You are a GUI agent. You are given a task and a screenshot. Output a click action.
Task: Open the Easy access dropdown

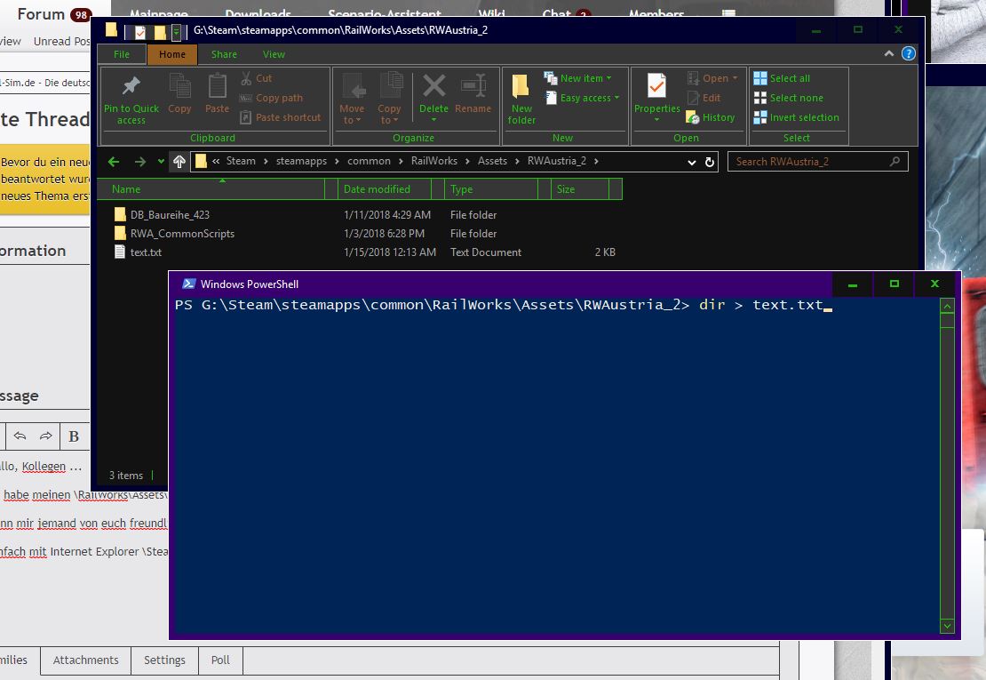583,98
